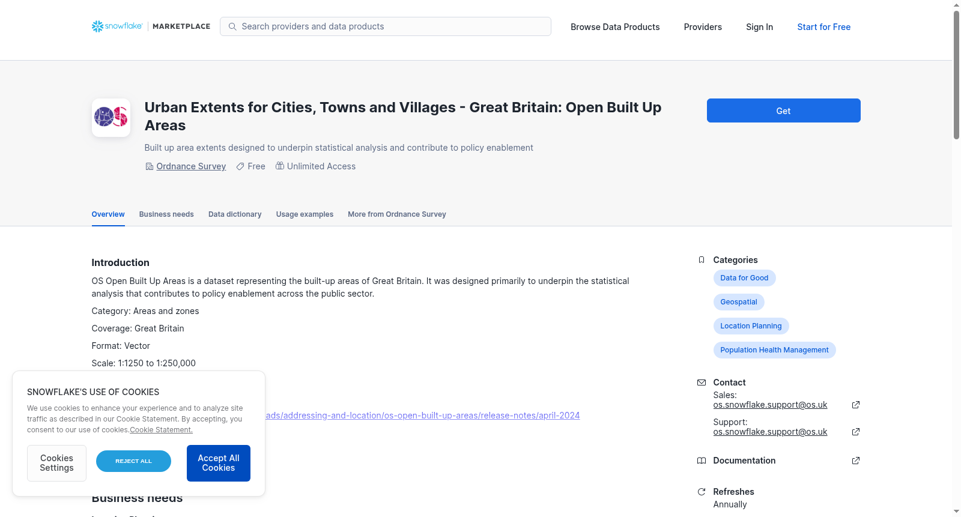961x517 pixels.
Task: Switch to the Data dictionary tab
Action: pos(235,214)
